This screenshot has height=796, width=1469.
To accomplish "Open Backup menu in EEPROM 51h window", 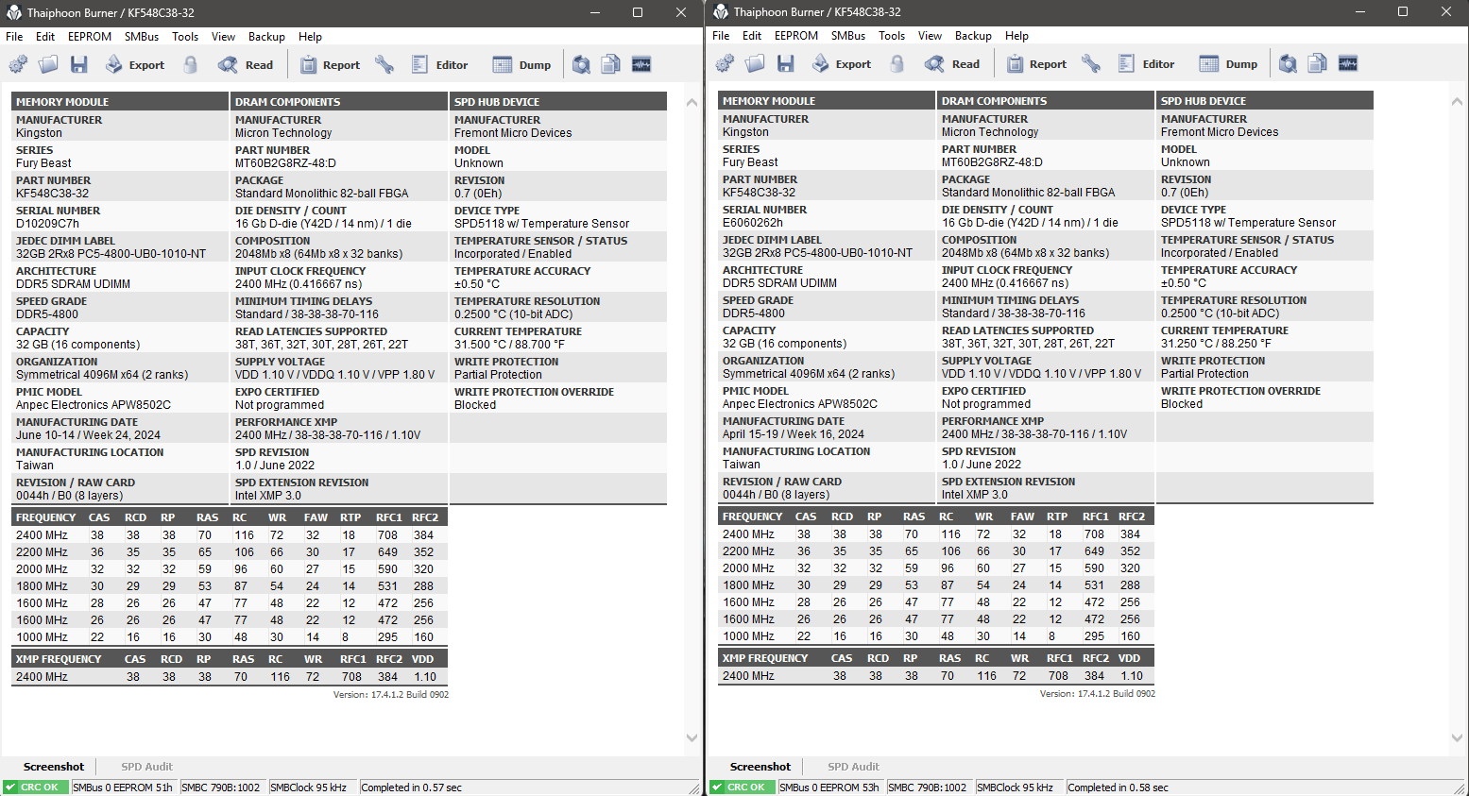I will 266,37.
